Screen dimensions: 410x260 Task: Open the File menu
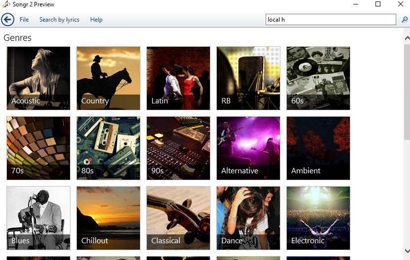pos(24,20)
